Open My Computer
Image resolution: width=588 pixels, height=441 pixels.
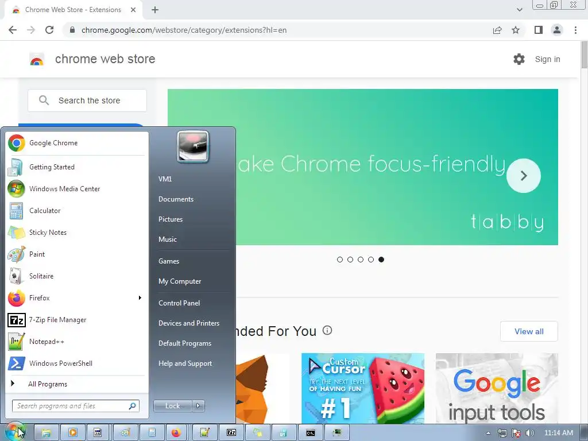coord(180,281)
